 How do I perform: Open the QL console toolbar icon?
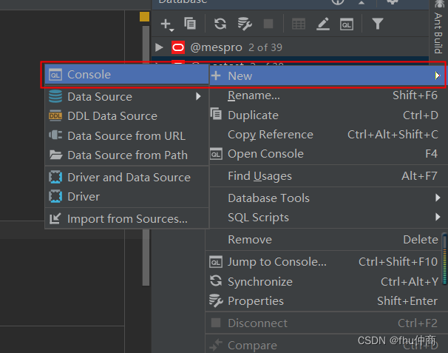pos(347,24)
